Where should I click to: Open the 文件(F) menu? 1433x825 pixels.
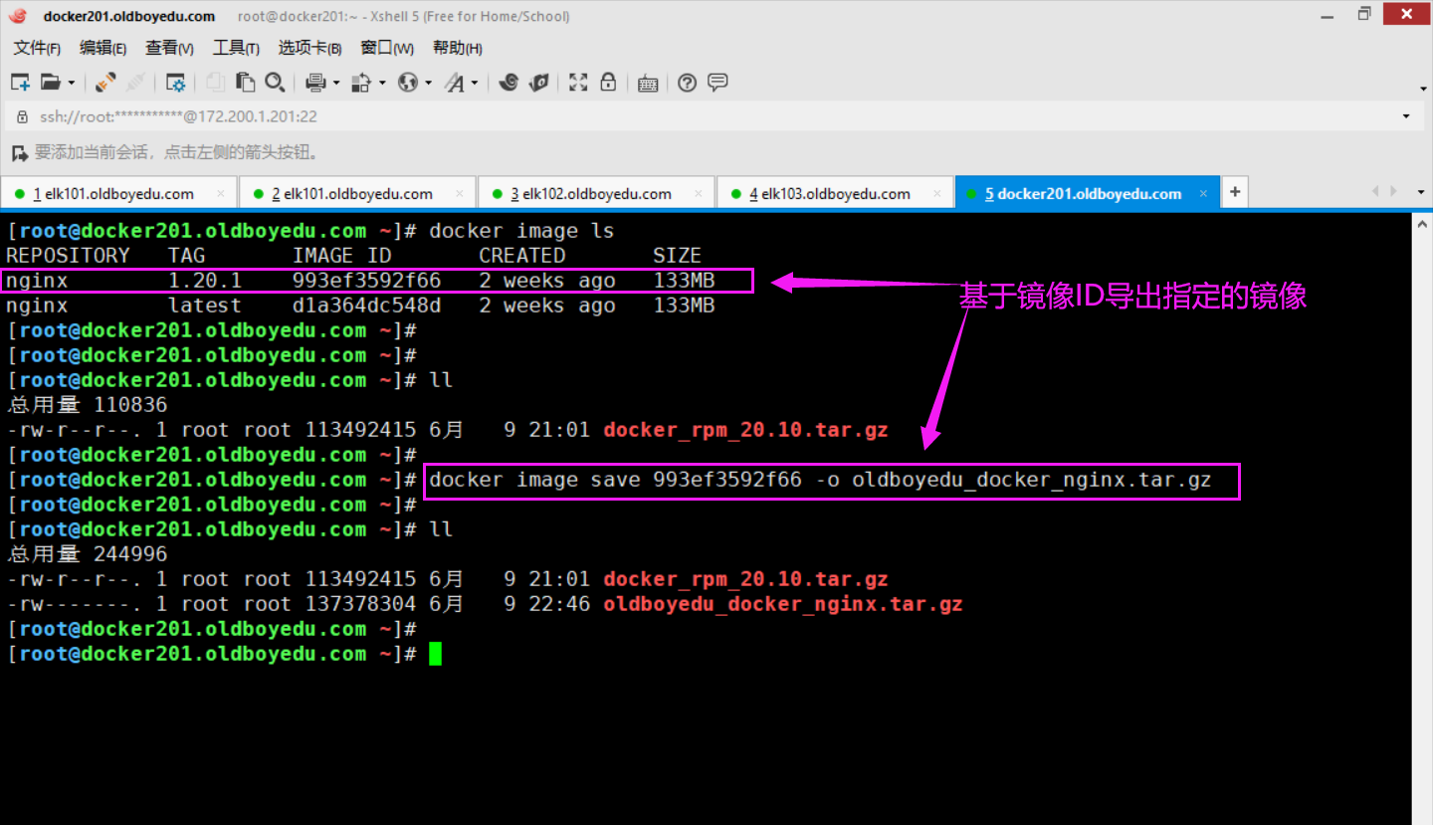point(37,48)
